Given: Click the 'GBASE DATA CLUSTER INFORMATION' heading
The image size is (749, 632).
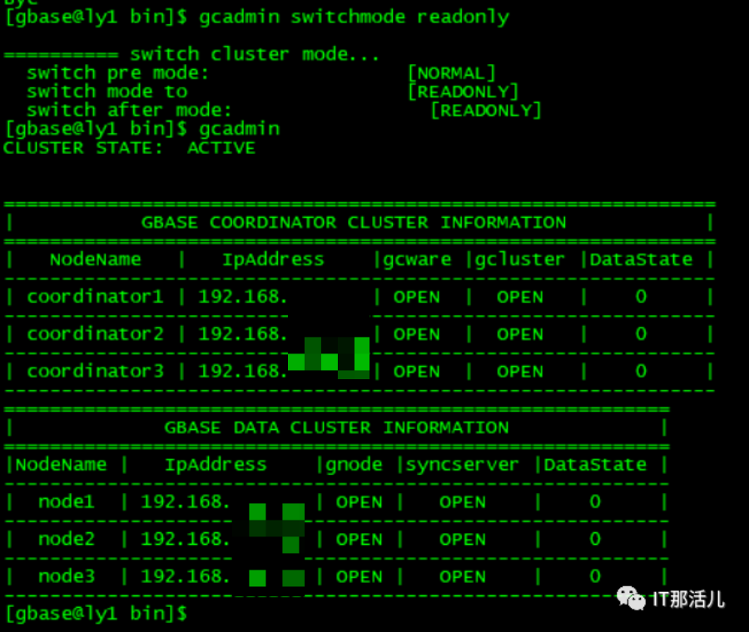Looking at the screenshot, I should (x=336, y=427).
